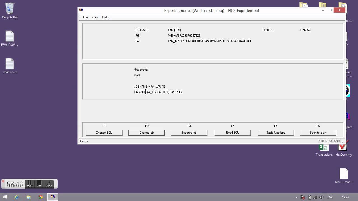The width and height of the screenshot is (358, 201).
Task: Stop the ezvid recording
Action: click(39, 184)
